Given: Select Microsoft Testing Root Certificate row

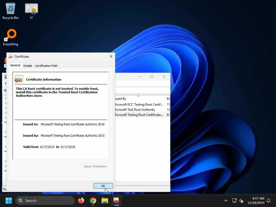Looking at the screenshot, I should pos(142,115).
